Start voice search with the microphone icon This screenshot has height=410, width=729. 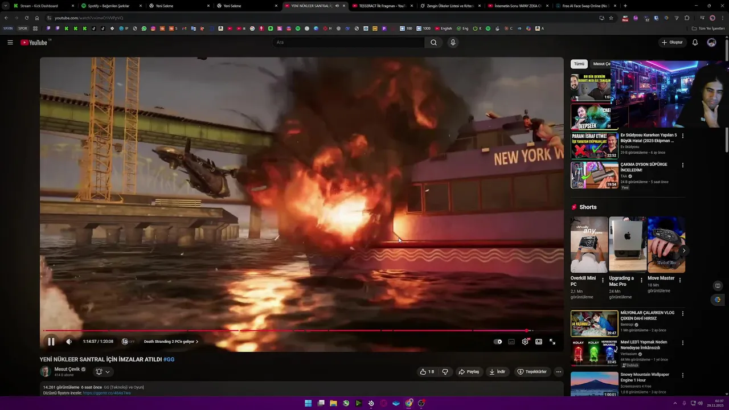453,42
